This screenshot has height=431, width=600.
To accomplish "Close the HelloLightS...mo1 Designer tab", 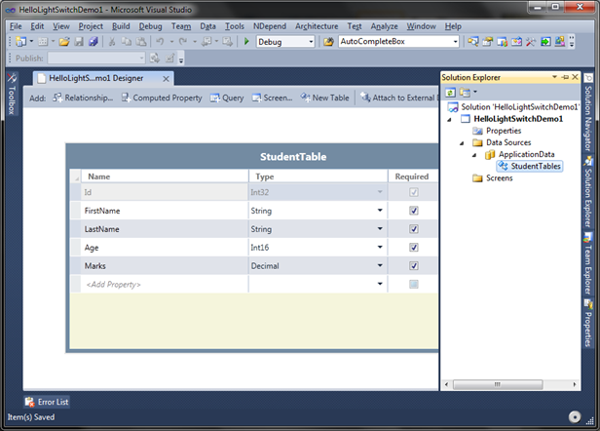I will coord(166,79).
